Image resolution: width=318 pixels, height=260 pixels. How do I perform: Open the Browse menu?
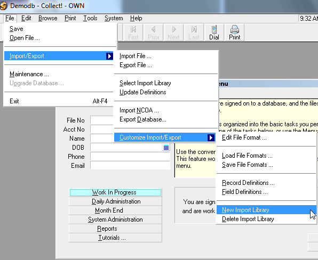click(48, 18)
